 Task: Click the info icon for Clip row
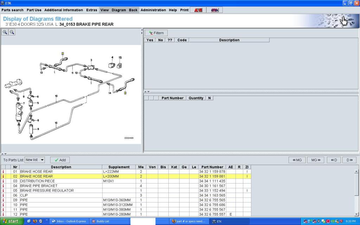pos(3,195)
